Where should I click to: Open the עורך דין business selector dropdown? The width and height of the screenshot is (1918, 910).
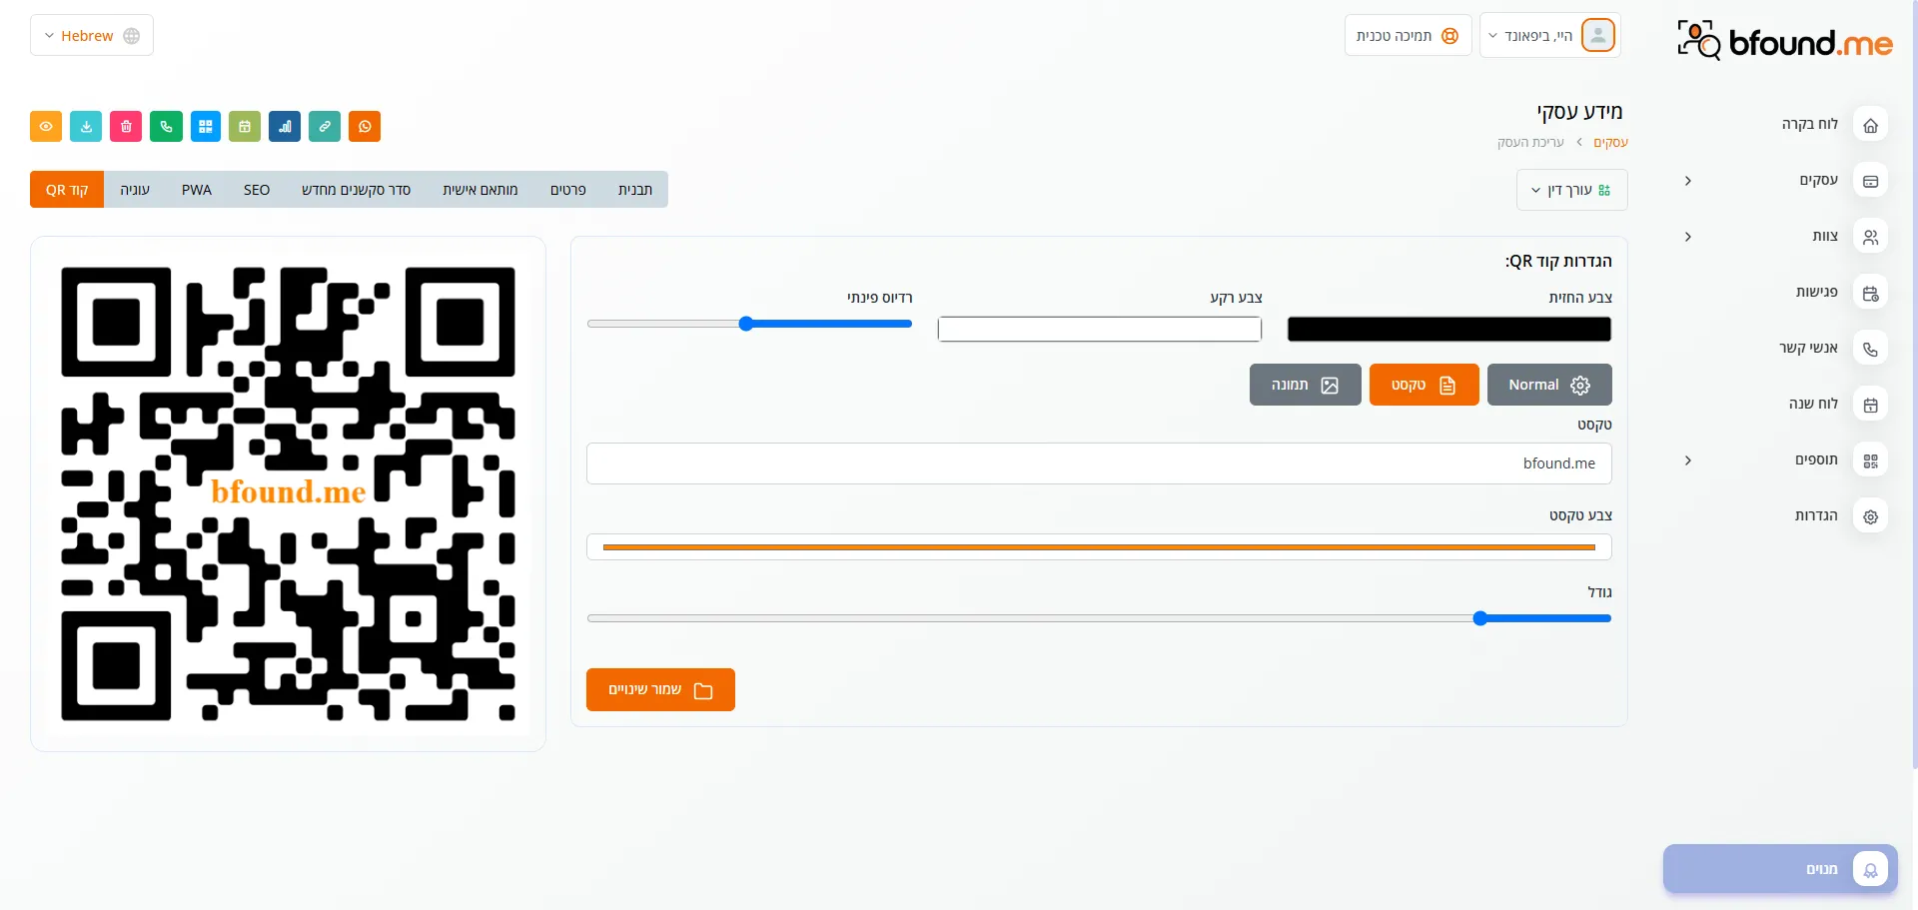click(x=1571, y=190)
